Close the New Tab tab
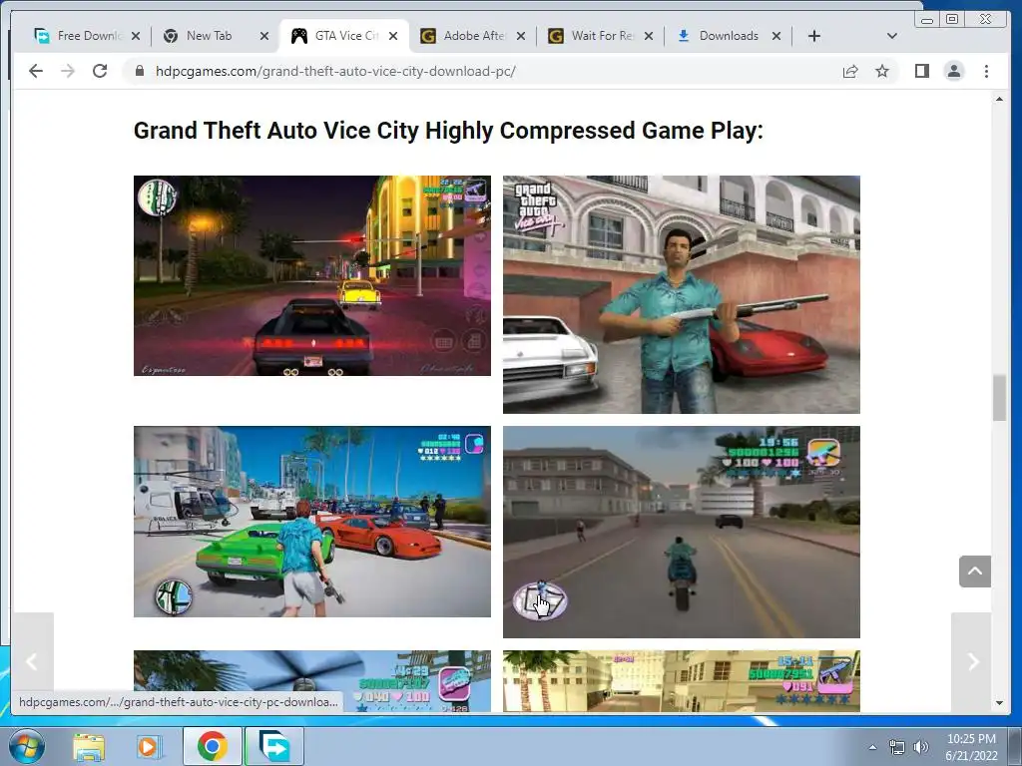 coord(263,36)
